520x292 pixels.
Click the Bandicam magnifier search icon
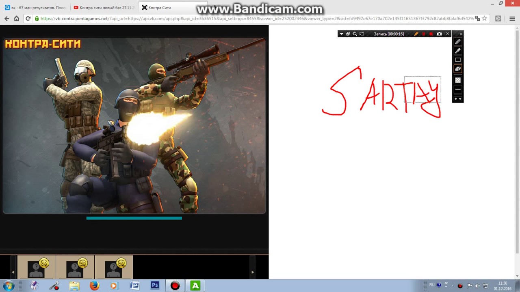tap(355, 34)
